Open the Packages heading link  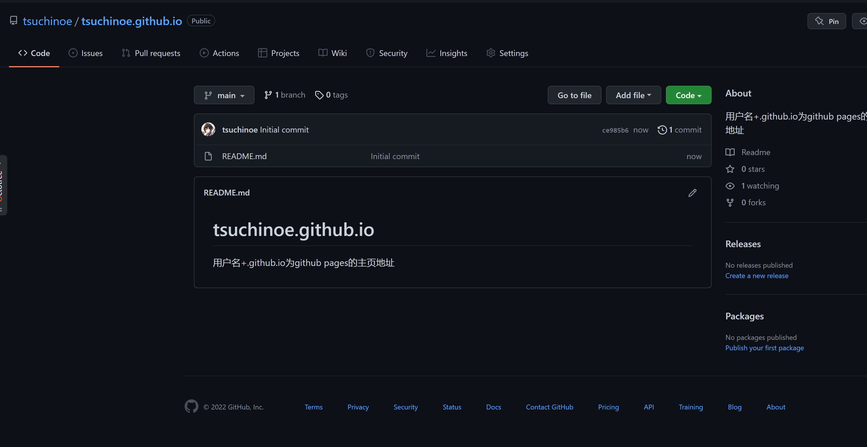[744, 316]
